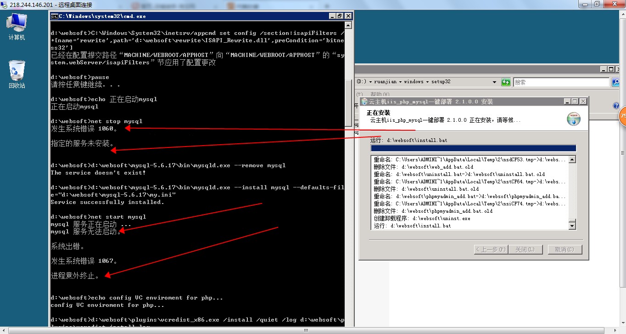The image size is (626, 334).
Task: Click the orange 75 floating badge
Action: pos(622,116)
